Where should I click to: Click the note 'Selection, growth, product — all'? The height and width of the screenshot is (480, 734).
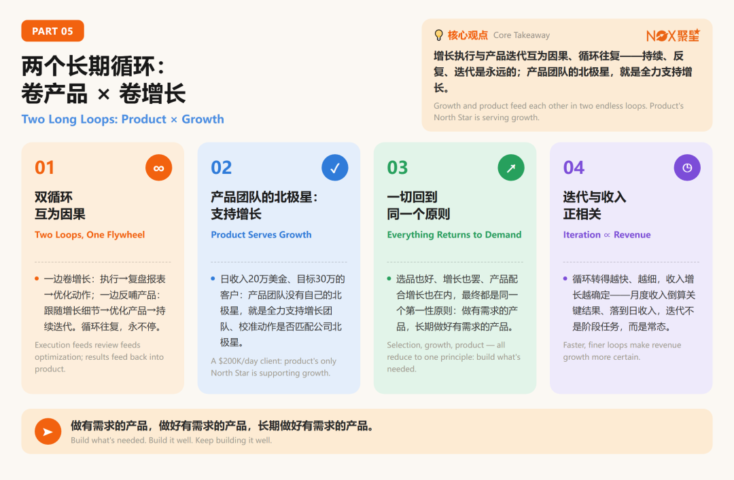coord(453,357)
